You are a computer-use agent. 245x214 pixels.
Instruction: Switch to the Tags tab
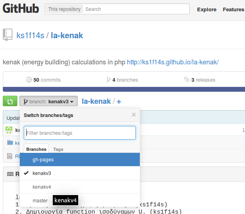tap(58, 149)
